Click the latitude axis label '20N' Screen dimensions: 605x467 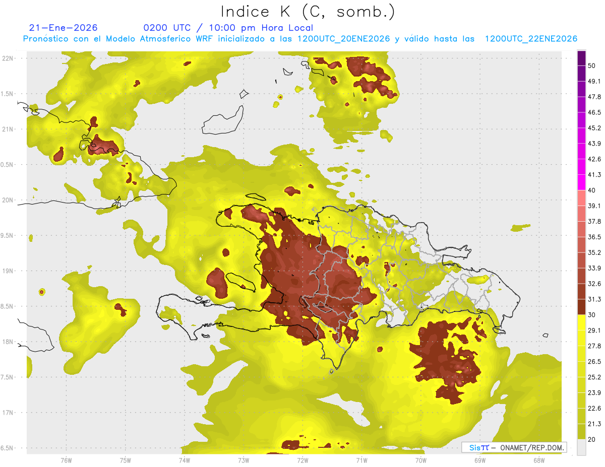(x=8, y=200)
